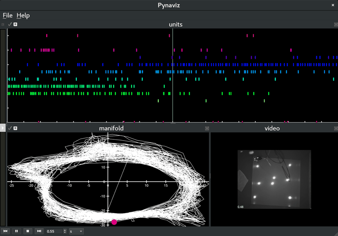Click the time value field showing 0.55
This screenshot has width=338, height=236.
click(x=54, y=231)
